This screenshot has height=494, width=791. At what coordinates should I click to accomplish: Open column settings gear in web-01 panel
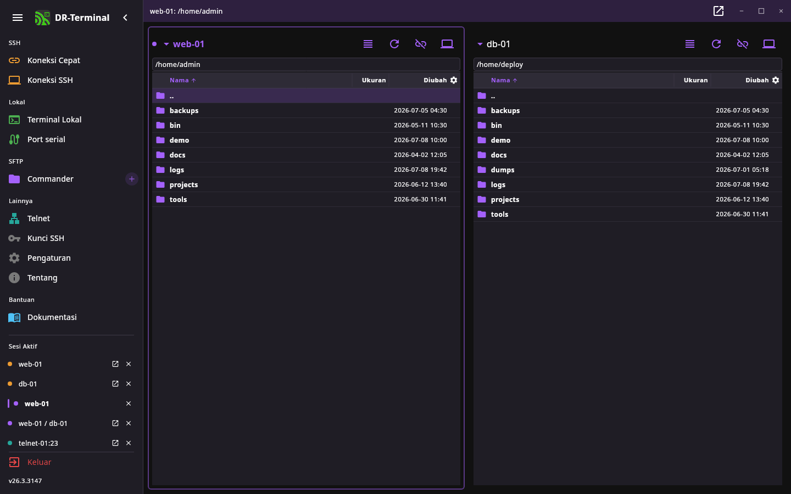[x=454, y=80]
